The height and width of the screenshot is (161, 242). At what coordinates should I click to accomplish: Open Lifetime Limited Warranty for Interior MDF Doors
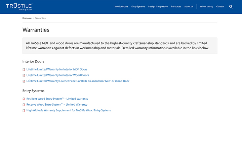57,69
